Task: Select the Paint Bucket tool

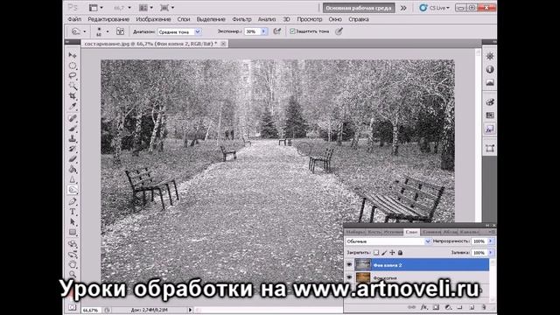Action: (x=73, y=169)
